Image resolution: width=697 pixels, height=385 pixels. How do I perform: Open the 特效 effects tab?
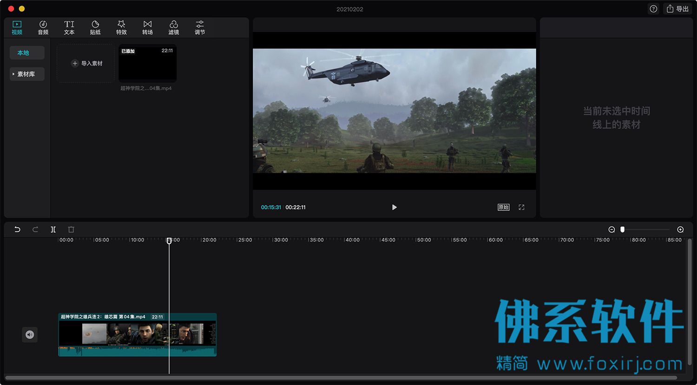coord(121,28)
